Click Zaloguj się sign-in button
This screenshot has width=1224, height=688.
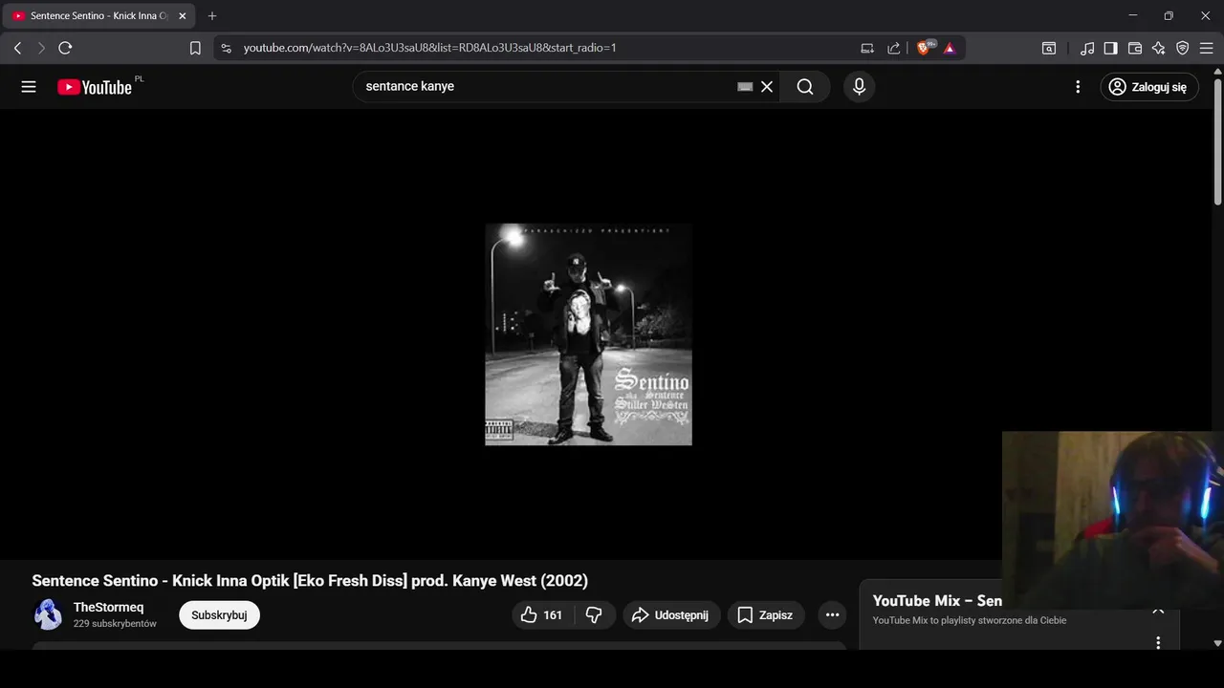click(1148, 87)
